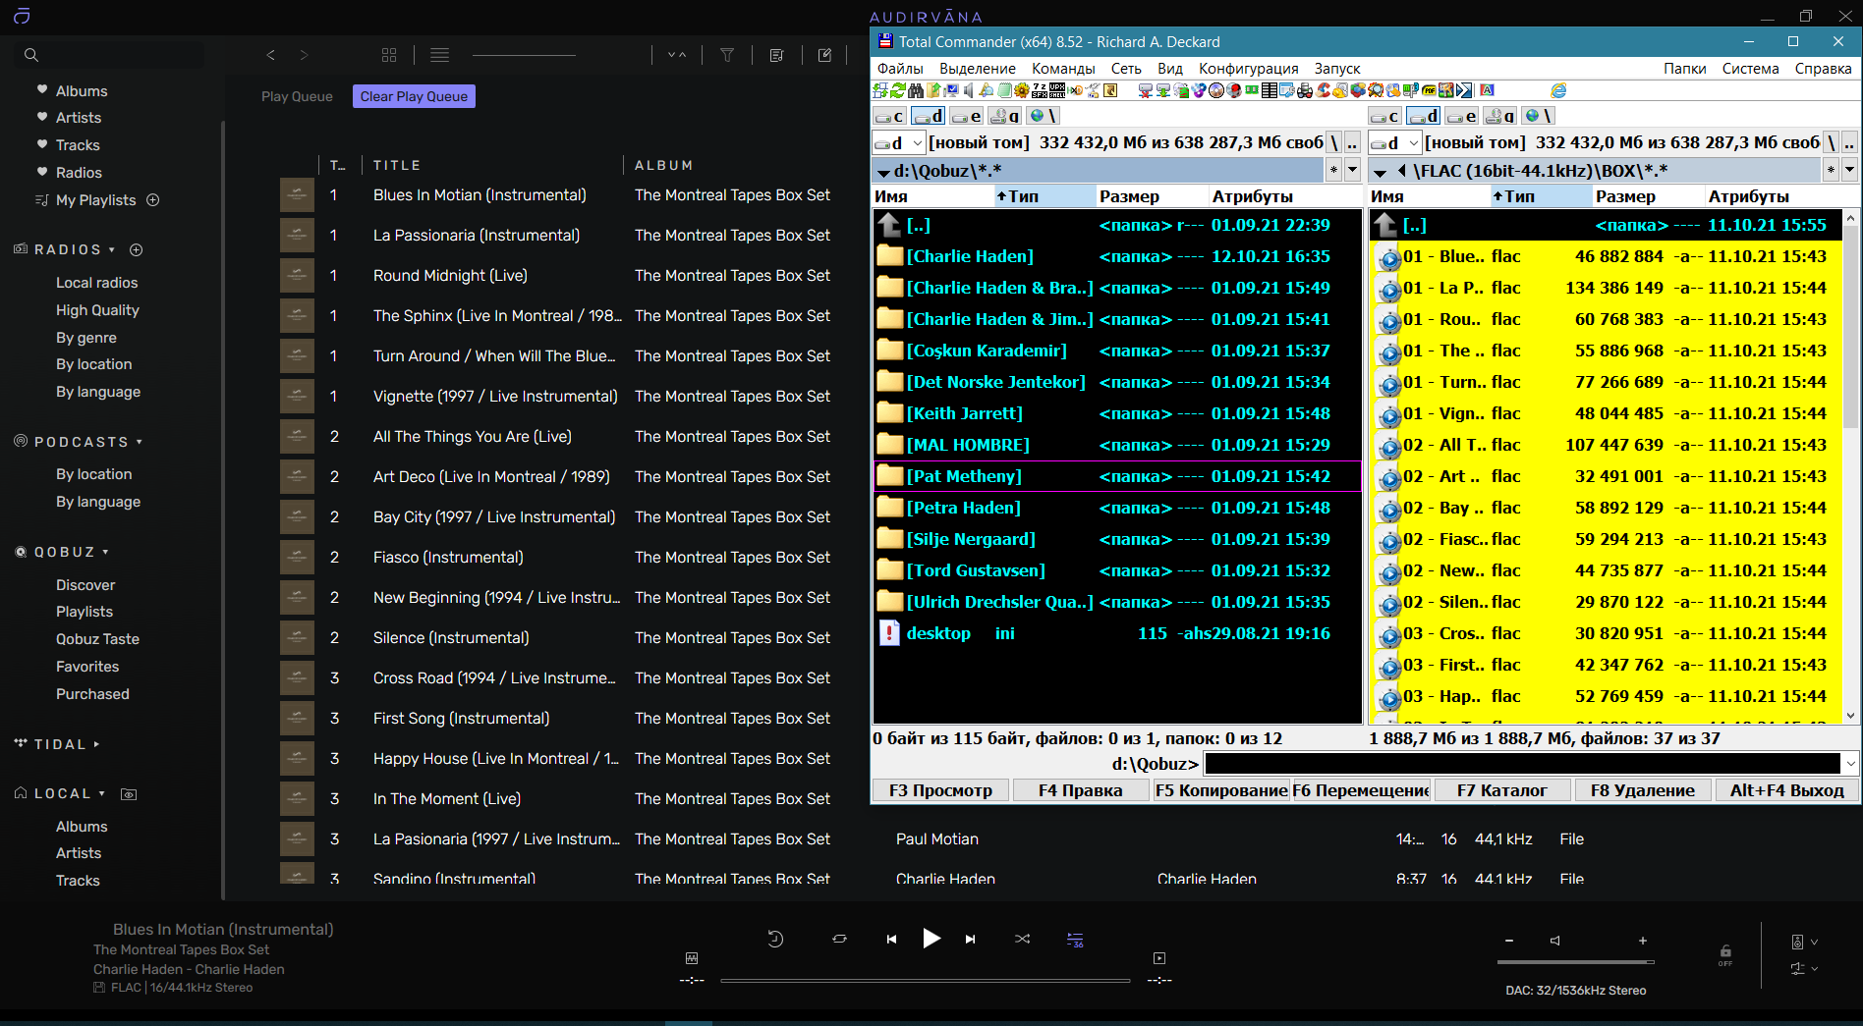1863x1026 pixels.
Task: Click the playback progress bar
Action: pos(925,980)
